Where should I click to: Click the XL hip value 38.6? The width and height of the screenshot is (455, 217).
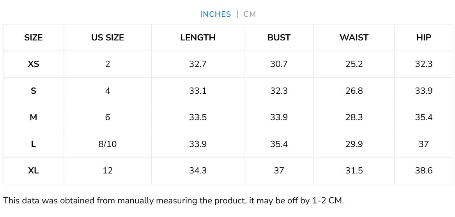coord(423,171)
